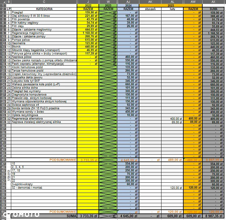The width and height of the screenshot is (226, 220).
Task: Select the 460,00 zł cell in 2024
Action: (128, 57)
